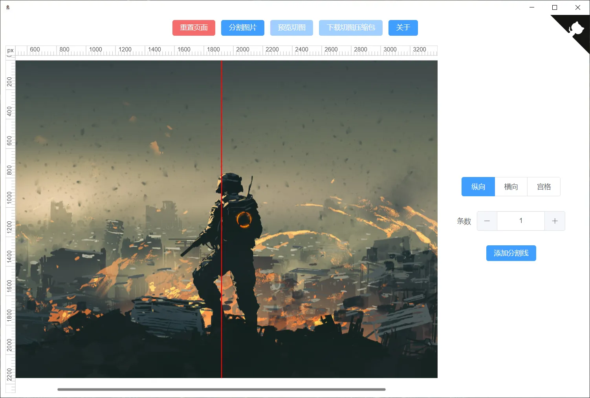Minimize the application window
Screen dimensions: 590x398
[532, 7]
